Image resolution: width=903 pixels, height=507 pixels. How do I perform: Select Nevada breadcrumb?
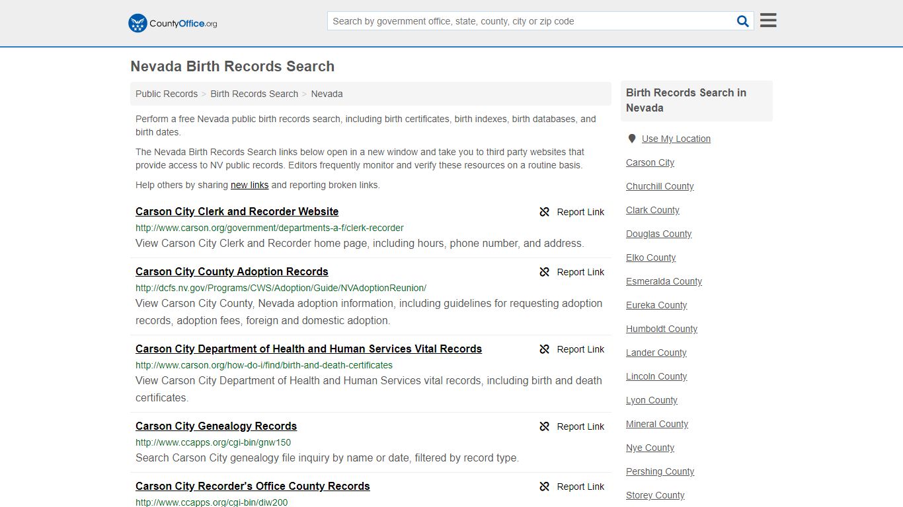coord(327,94)
